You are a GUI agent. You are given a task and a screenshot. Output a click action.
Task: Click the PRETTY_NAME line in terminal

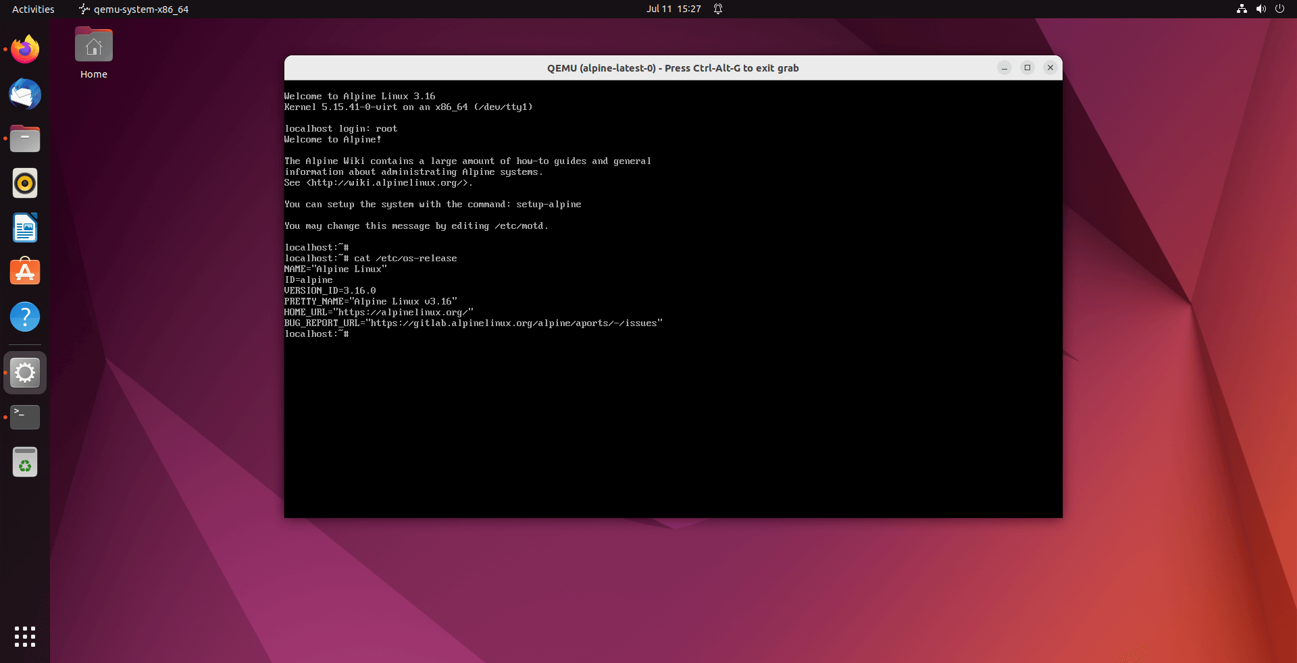371,302
